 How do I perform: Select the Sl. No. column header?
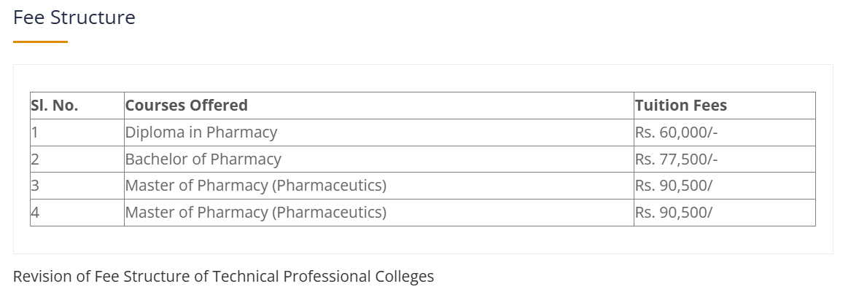coord(55,106)
